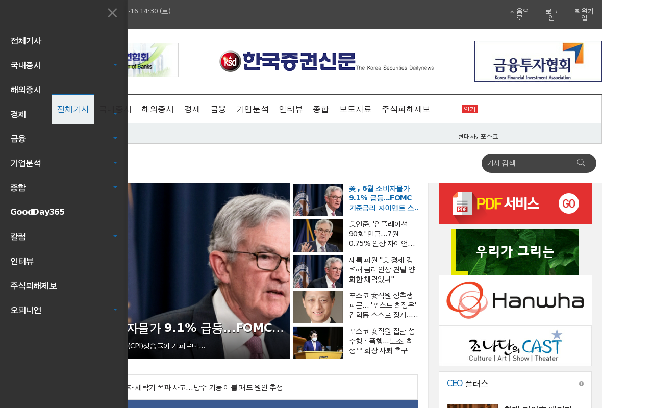This screenshot has height=408, width=653.
Task: Expand the 오피니언 submenu arrow in sidebar
Action: coord(115,310)
